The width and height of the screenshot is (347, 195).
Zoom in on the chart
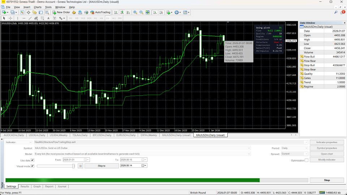coord(135,12)
